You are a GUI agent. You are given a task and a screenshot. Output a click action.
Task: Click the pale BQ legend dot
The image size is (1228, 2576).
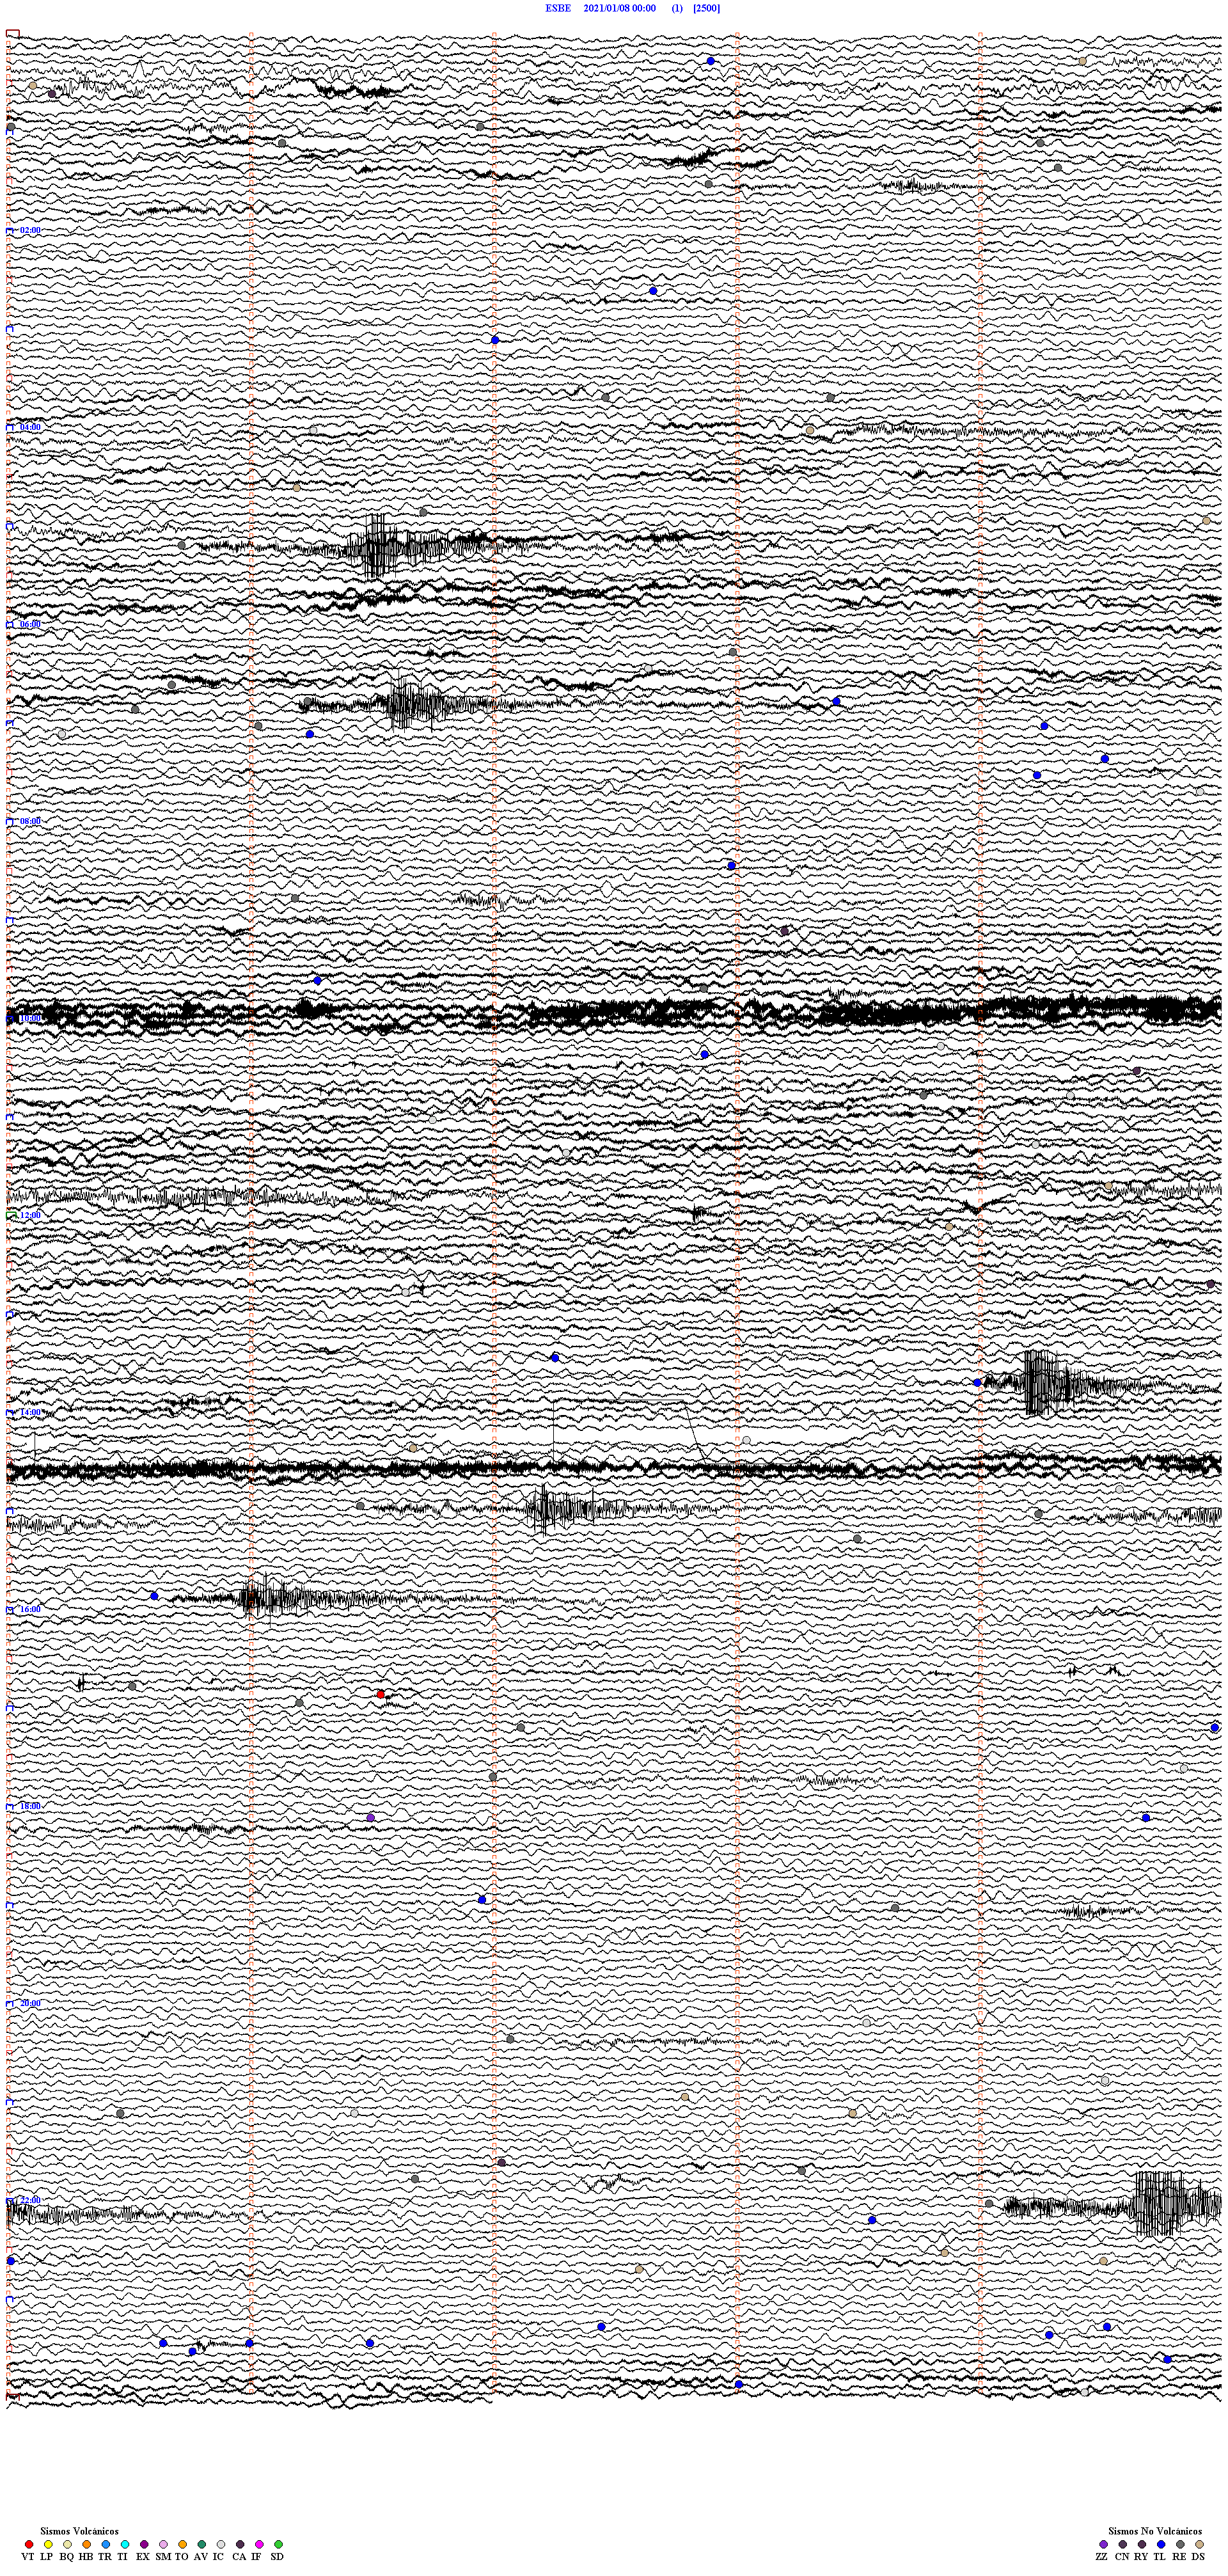point(67,2544)
